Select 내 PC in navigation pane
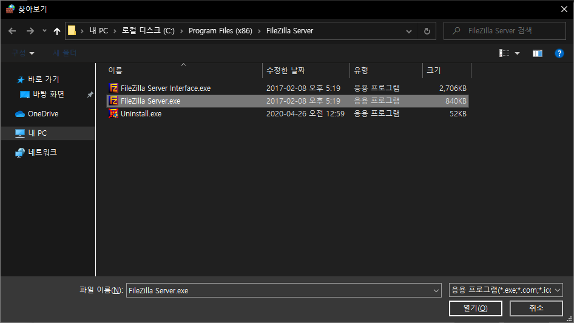Image resolution: width=574 pixels, height=323 pixels. tap(48, 133)
